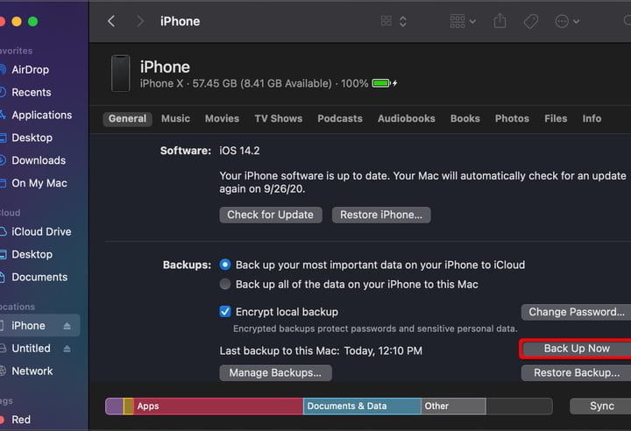Select the Red tag
The height and width of the screenshot is (431, 631).
click(x=21, y=420)
